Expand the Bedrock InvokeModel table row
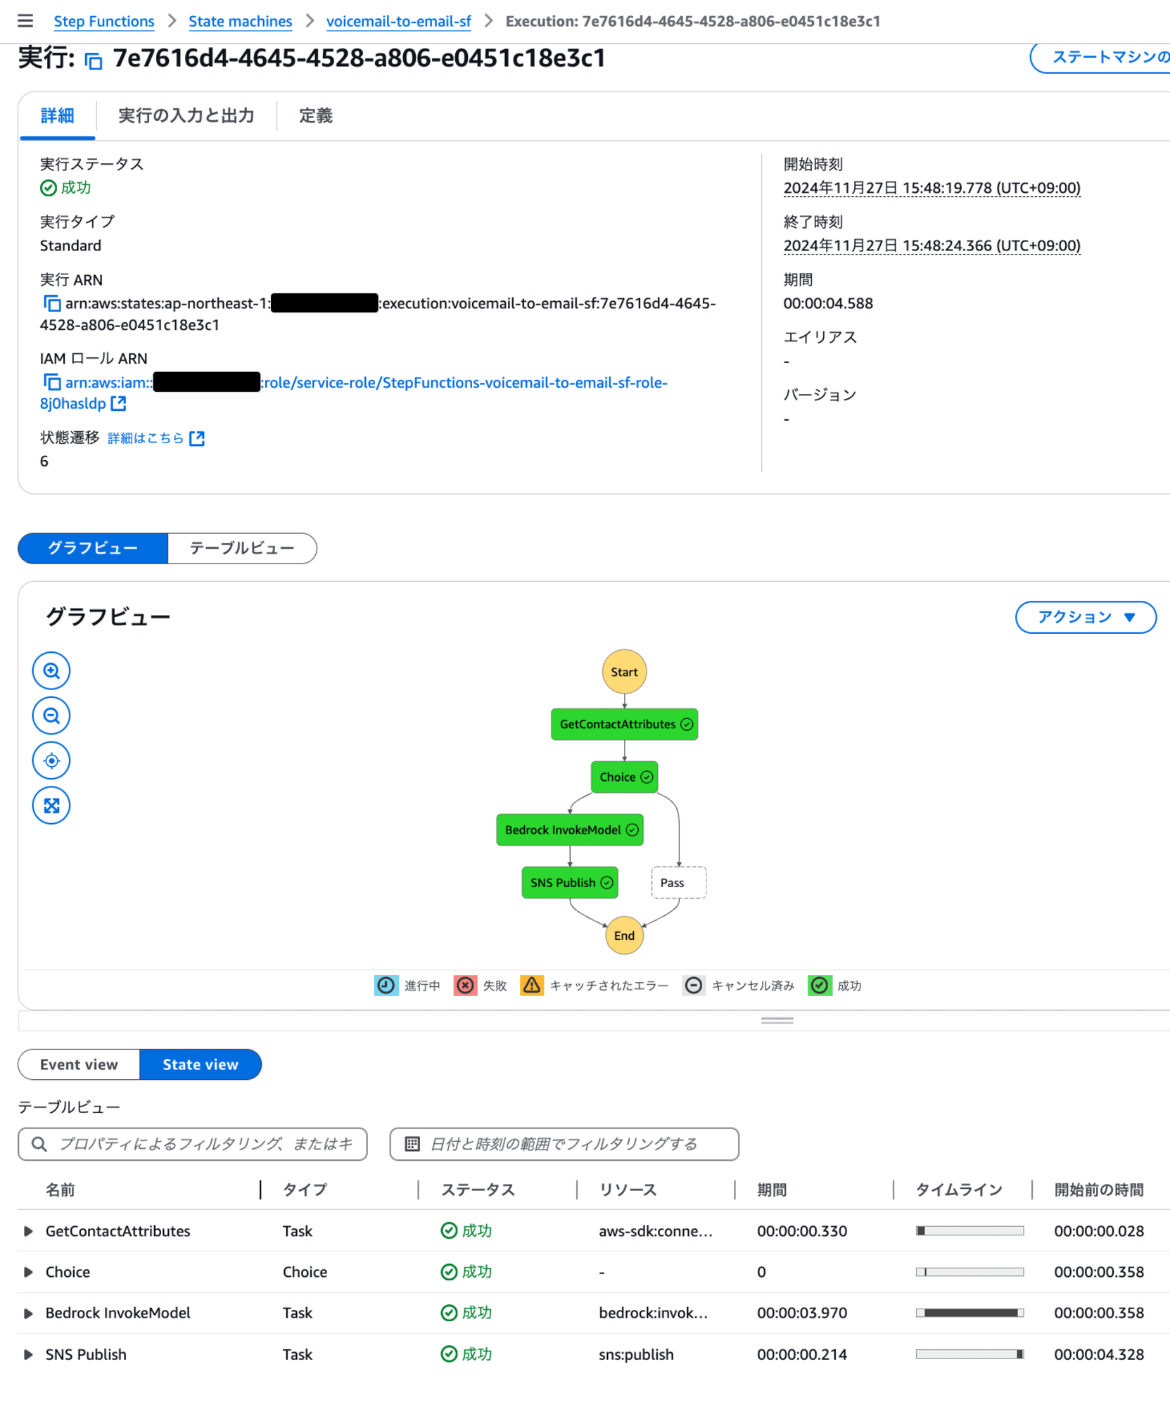Image resolution: width=1170 pixels, height=1407 pixels. click(x=28, y=1313)
